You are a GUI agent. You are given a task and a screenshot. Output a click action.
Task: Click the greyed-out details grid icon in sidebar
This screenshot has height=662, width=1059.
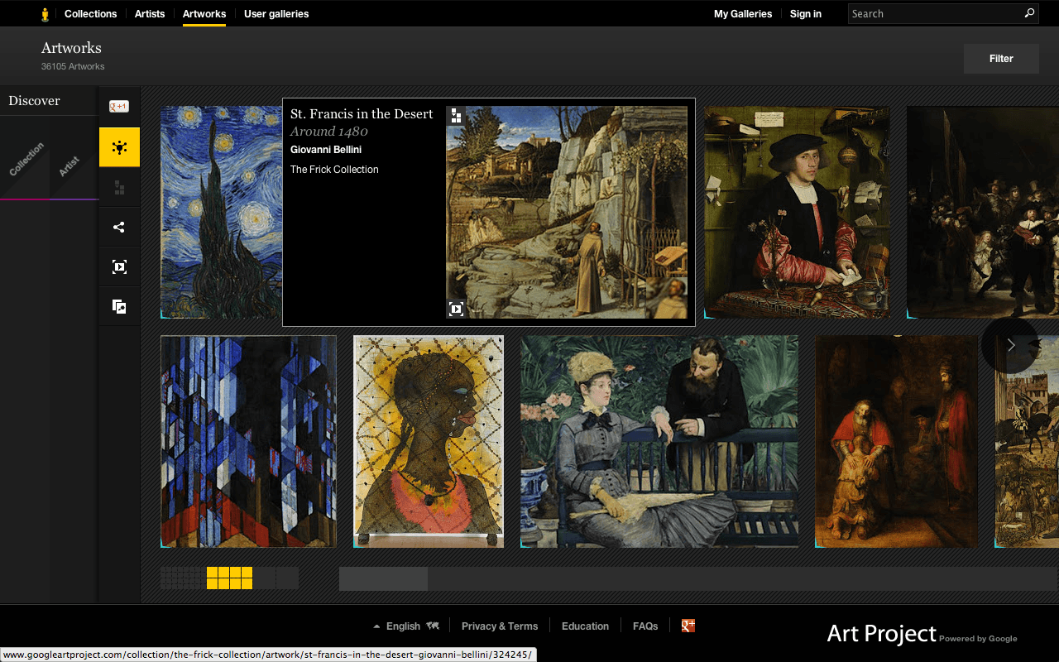[x=119, y=187]
